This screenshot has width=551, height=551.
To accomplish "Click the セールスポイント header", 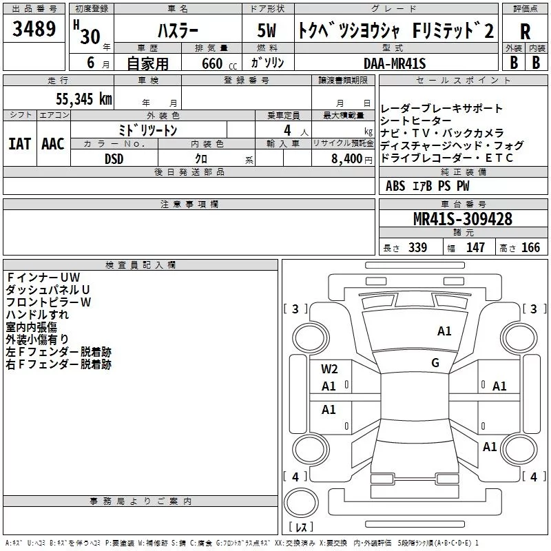I will click(x=463, y=81).
